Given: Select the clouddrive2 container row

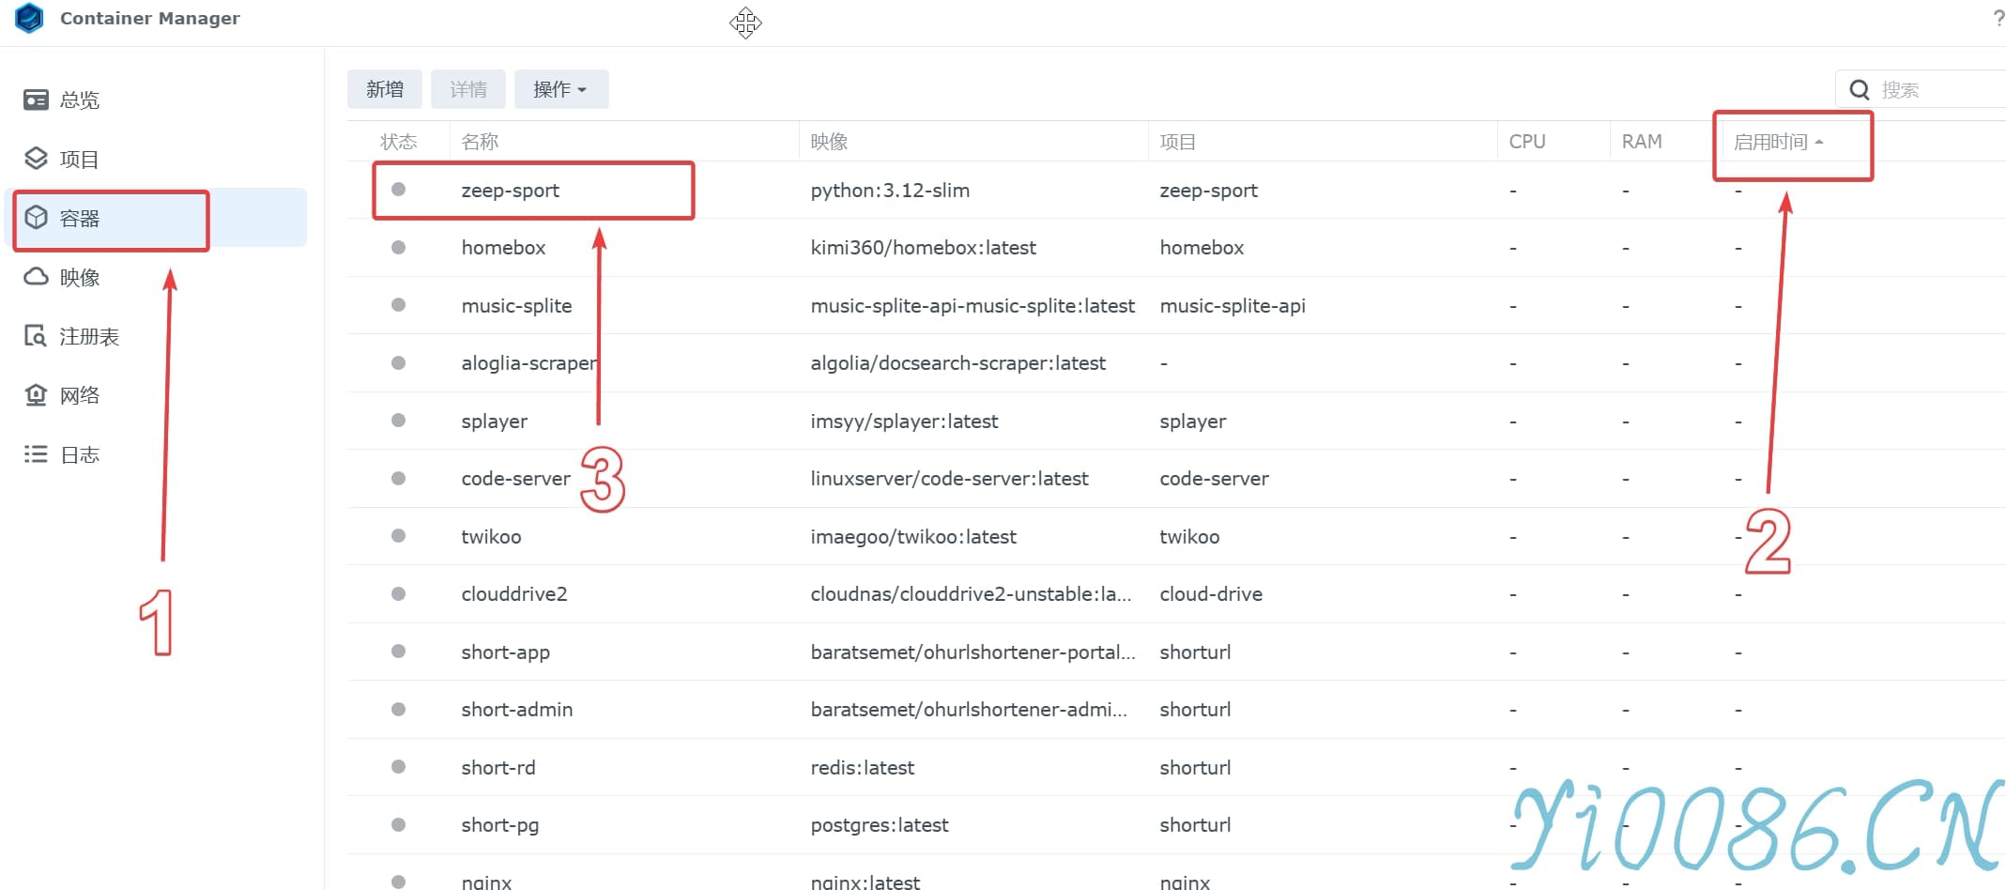Looking at the screenshot, I should coord(514,594).
